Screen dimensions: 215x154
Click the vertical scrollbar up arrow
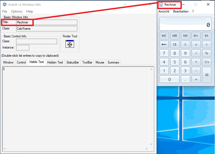[151, 69]
